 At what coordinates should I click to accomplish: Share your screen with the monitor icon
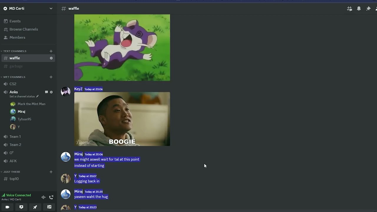coord(21,207)
